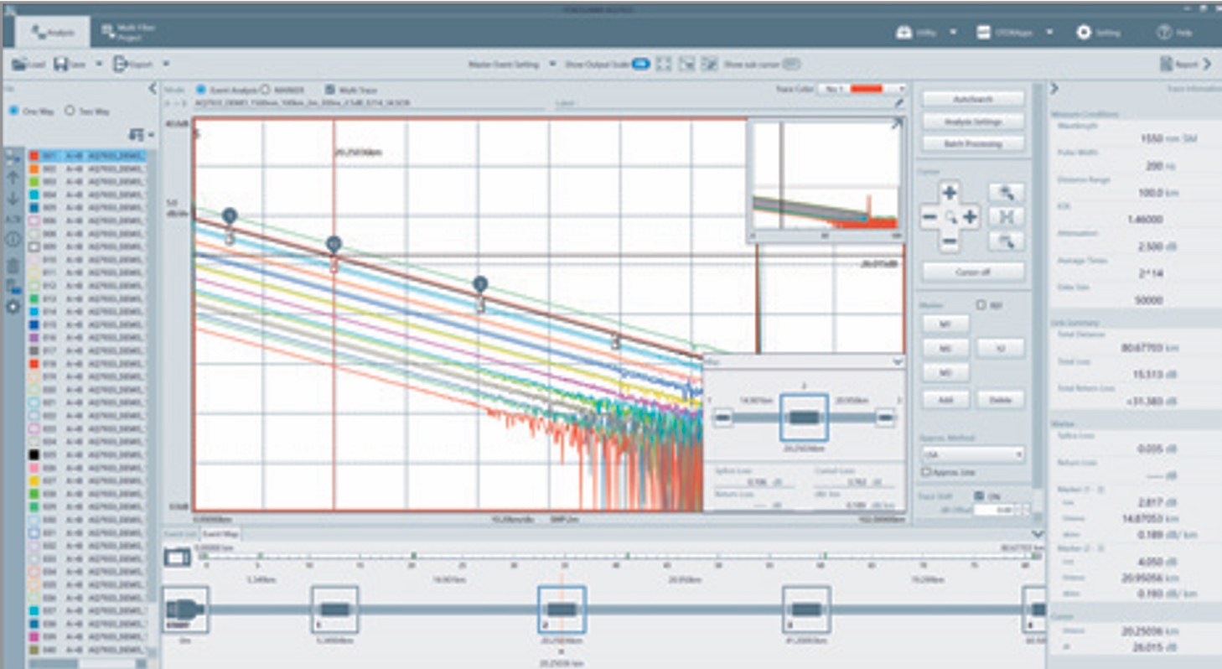
Task: Switch to the Analysis tab
Action: (54, 33)
